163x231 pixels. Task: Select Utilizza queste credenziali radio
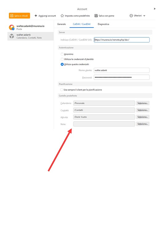tap(62, 64)
